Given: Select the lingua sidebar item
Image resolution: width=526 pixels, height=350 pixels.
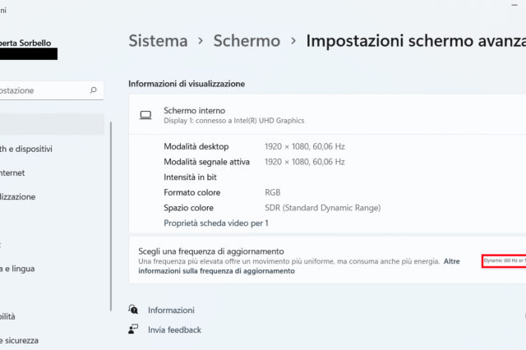Looking at the screenshot, I should (x=18, y=268).
